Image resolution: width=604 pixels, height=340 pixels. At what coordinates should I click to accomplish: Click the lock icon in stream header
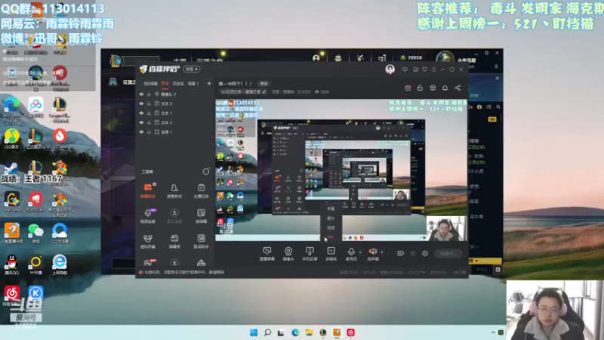click(x=420, y=88)
